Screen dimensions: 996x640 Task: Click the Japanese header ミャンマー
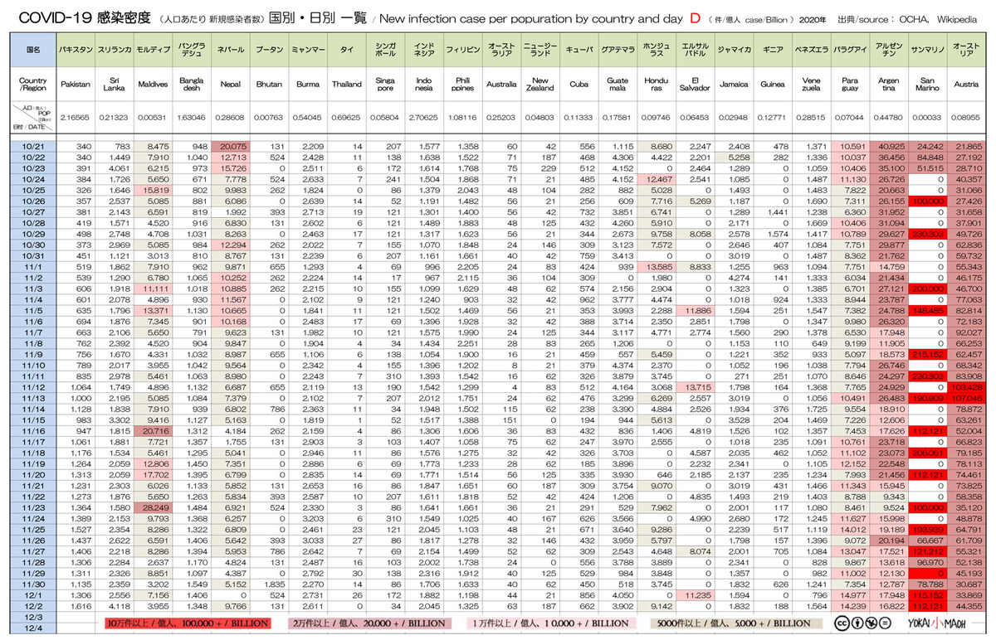pyautogui.click(x=307, y=50)
